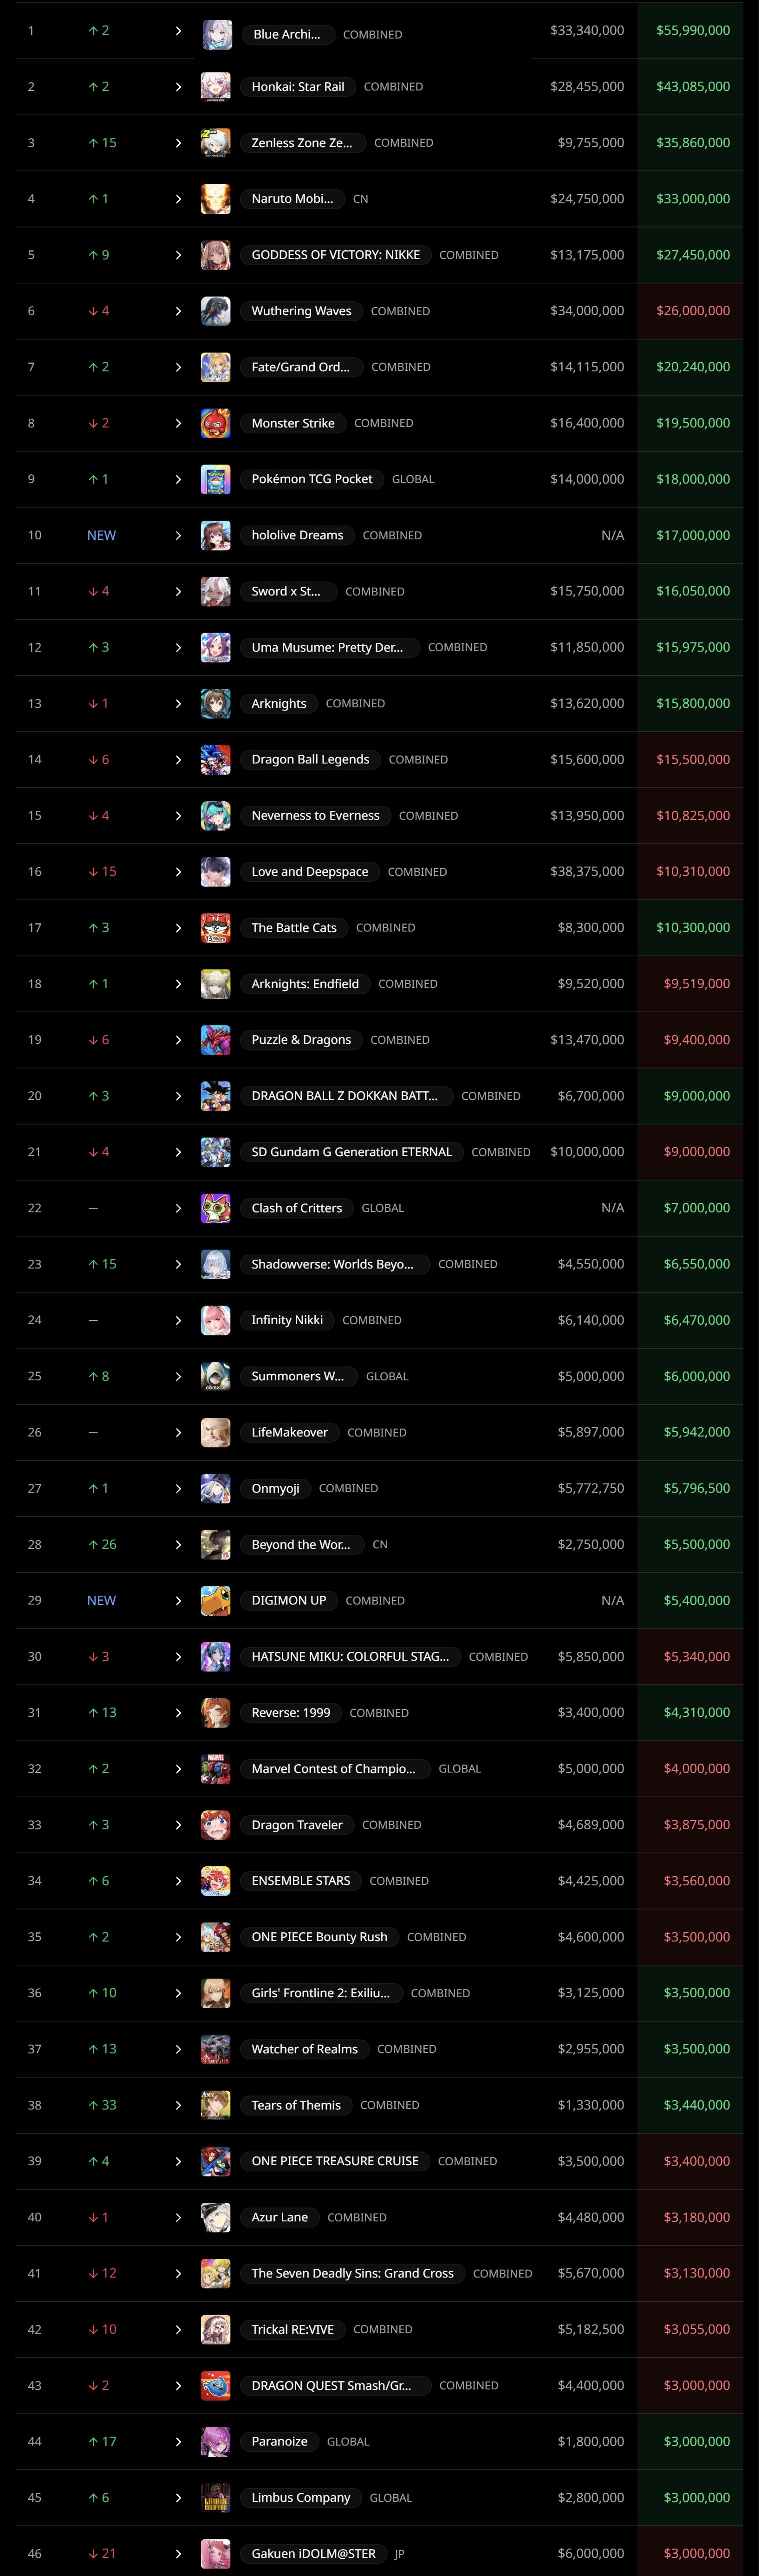Click the Arknights: Endfield name label
The height and width of the screenshot is (2576, 761).
click(305, 984)
